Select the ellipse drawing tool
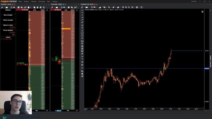212x119 pixels. tap(82, 33)
